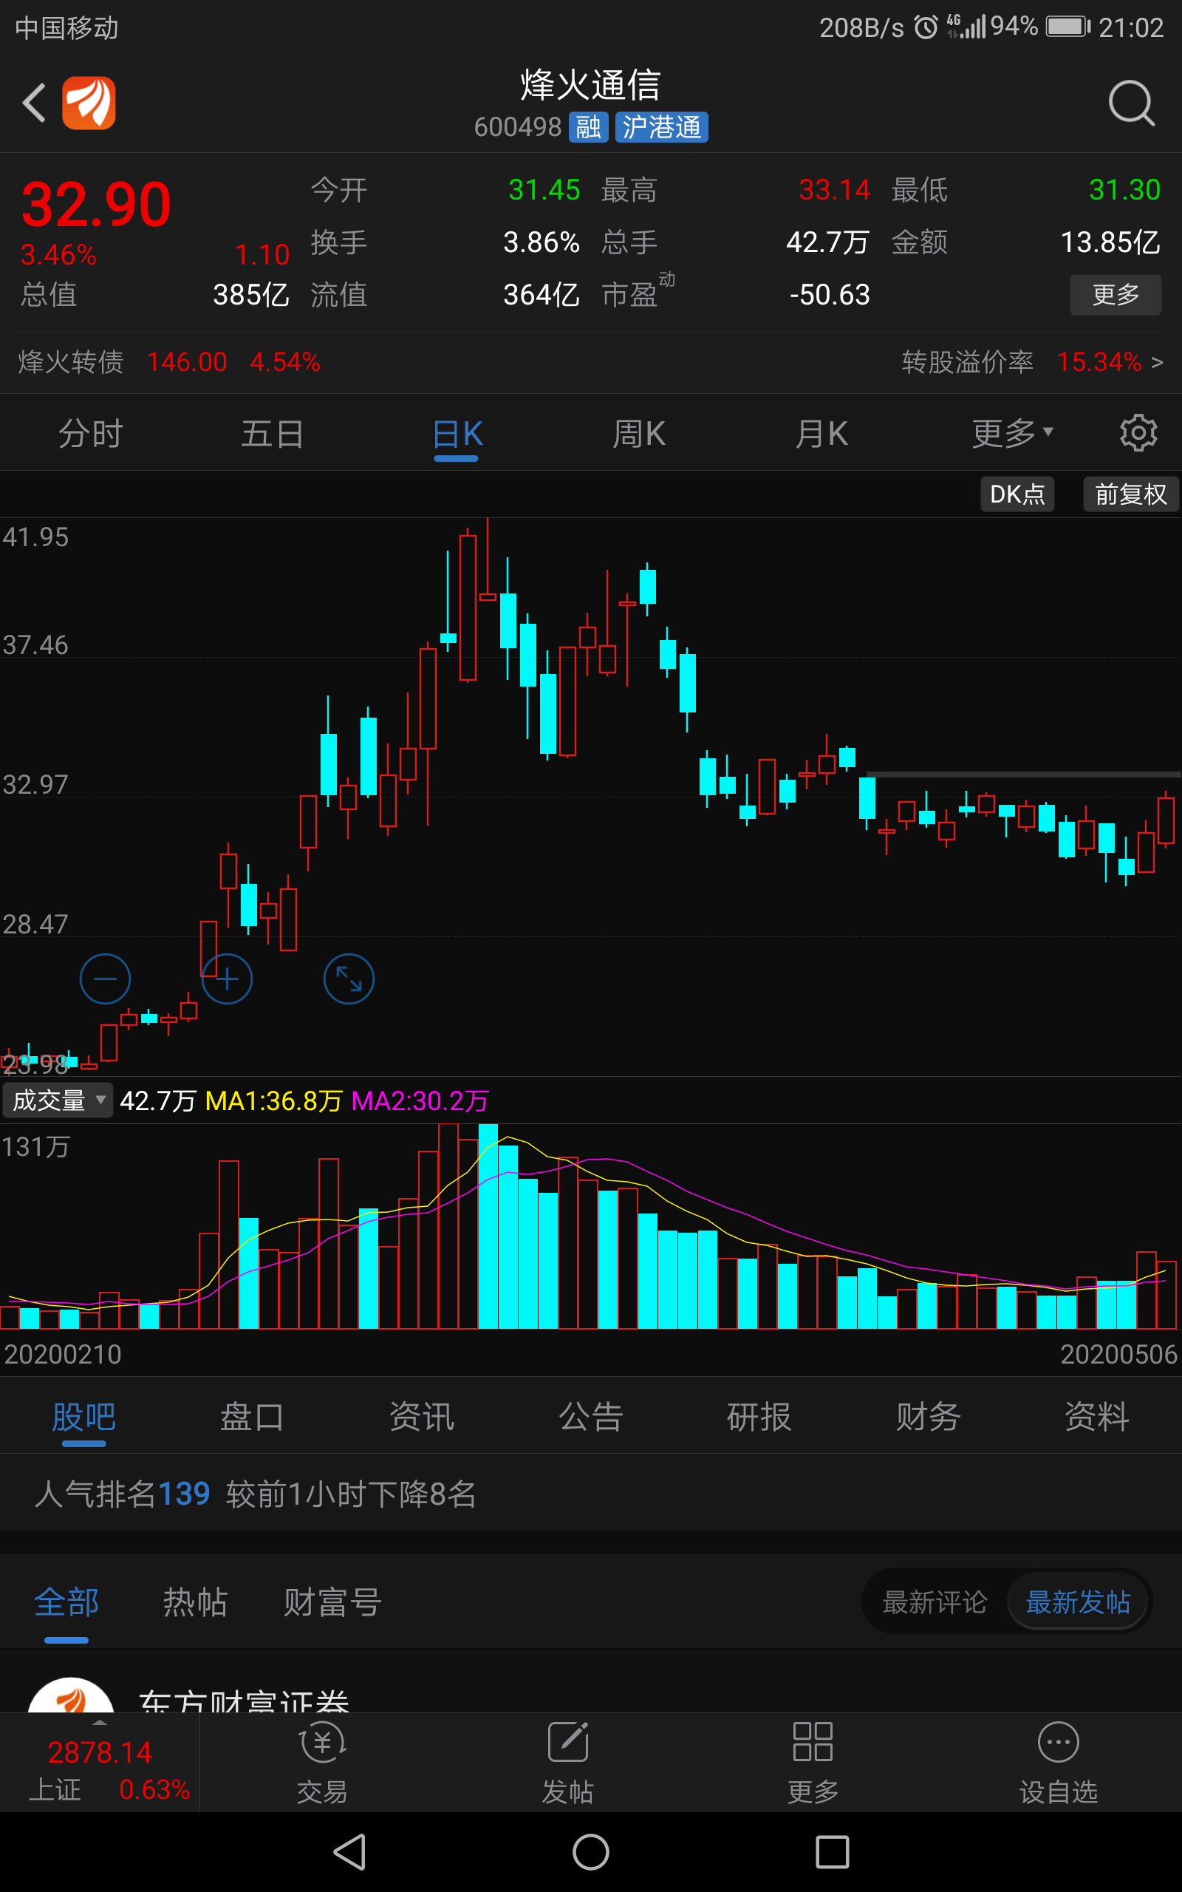Viewport: 1182px width, 1892px height.
Task: Zoom out chart with minus circle
Action: pyautogui.click(x=105, y=979)
